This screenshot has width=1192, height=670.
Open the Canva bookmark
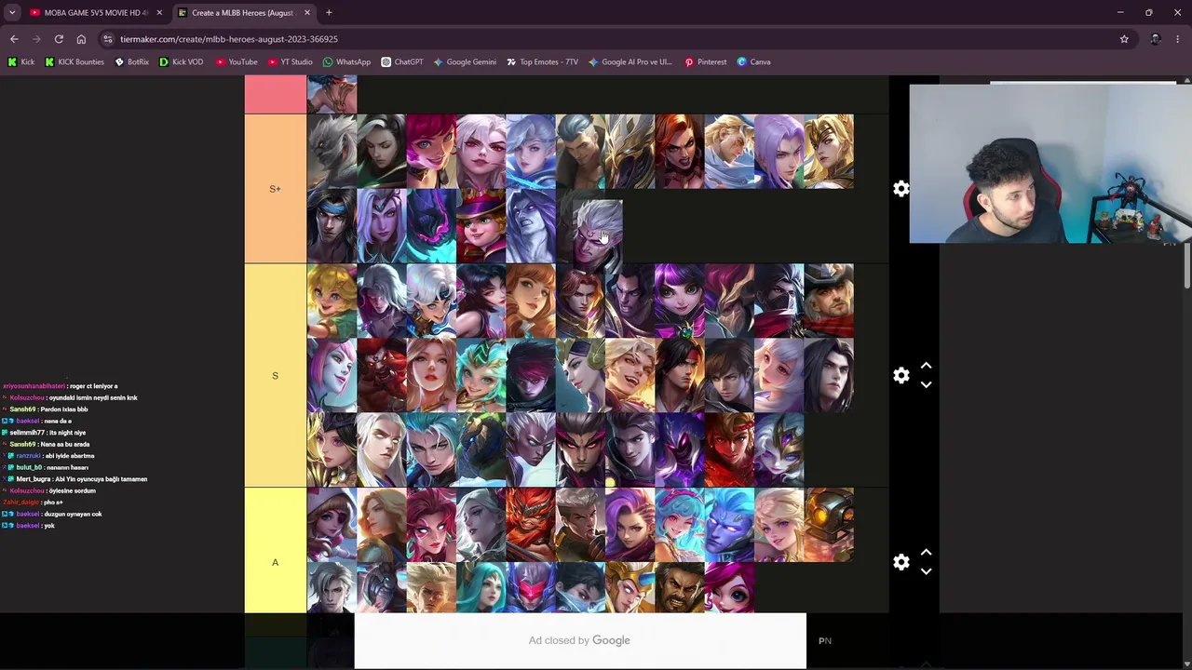[x=753, y=61]
